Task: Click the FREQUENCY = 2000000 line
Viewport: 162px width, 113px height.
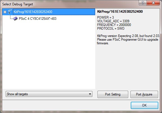Action: (x=114, y=25)
